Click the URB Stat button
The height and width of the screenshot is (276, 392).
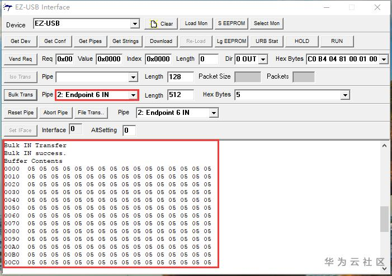267,41
